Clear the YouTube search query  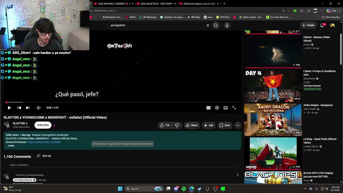coord(208,25)
